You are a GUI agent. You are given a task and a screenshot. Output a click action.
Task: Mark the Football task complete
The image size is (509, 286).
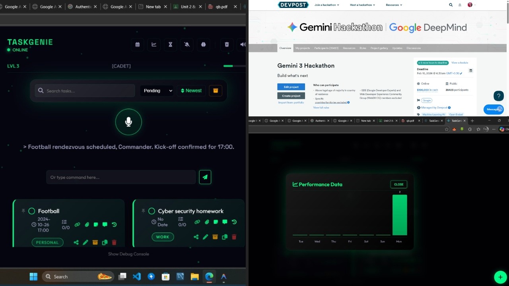tap(32, 211)
